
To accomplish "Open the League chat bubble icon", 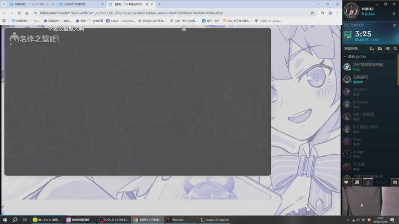I will 346,182.
